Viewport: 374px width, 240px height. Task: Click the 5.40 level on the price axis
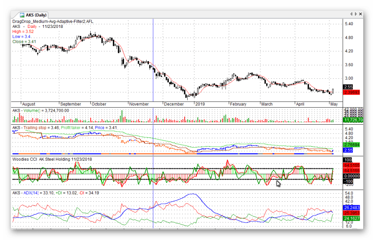[349, 24]
